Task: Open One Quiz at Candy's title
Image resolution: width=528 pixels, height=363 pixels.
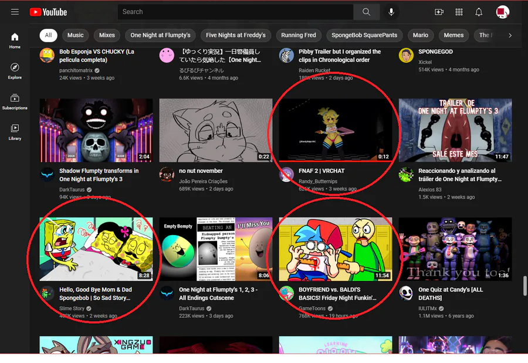Action: [x=451, y=294]
